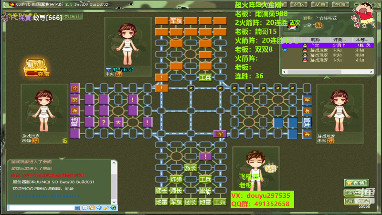The width and height of the screenshot is (382, 215).
Task: Select the orange 军旗 flag piece at top
Action: pos(176,21)
